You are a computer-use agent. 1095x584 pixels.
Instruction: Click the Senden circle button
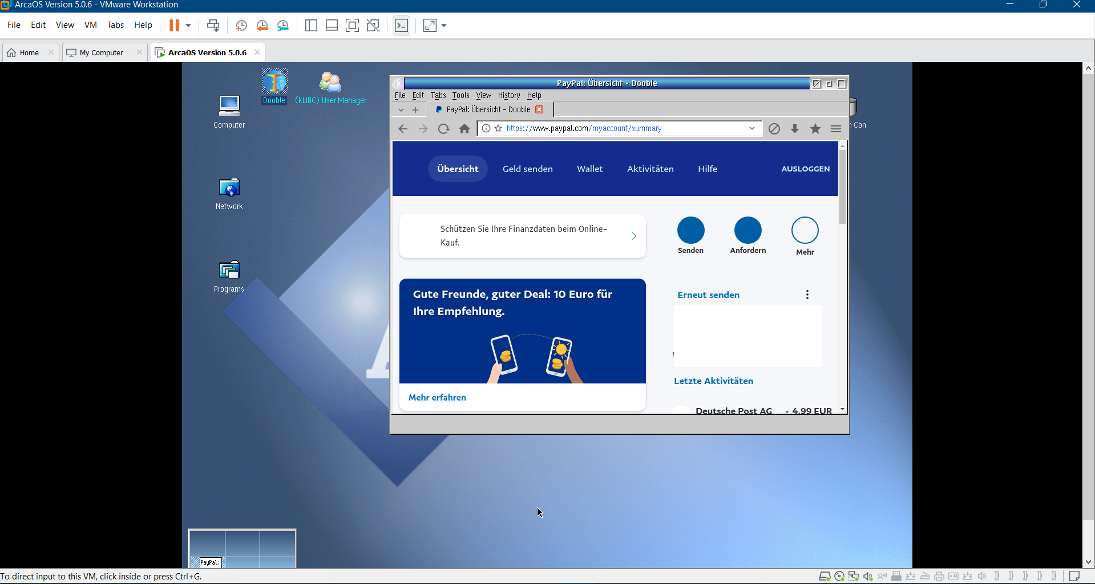click(x=690, y=230)
